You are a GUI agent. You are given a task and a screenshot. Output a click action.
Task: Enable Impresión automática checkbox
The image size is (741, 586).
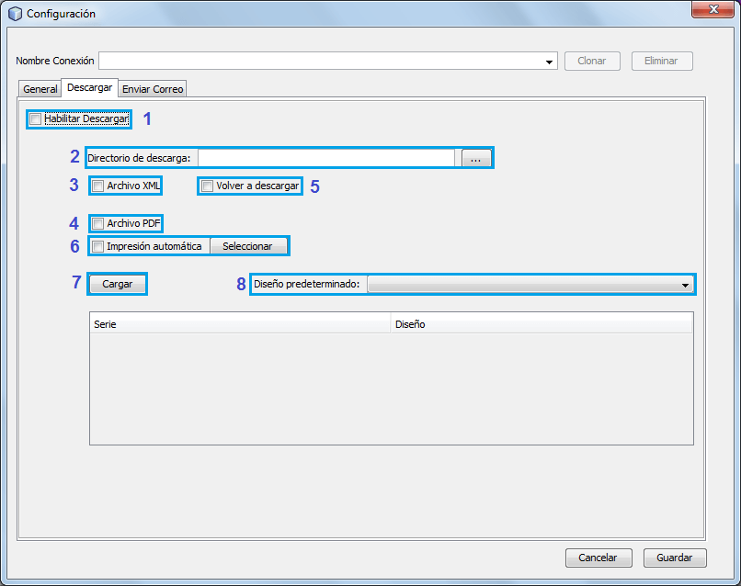point(98,246)
